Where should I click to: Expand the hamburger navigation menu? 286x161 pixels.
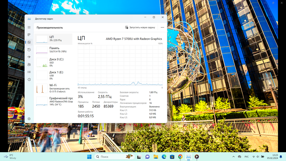[x=29, y=27]
